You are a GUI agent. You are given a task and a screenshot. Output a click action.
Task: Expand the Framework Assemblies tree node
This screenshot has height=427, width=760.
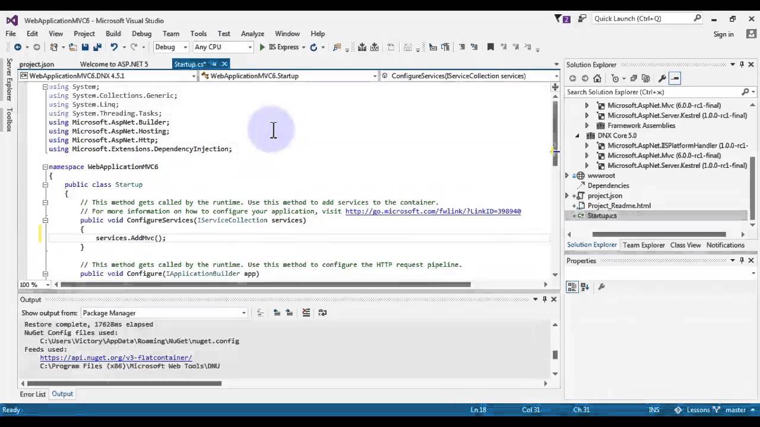[587, 126]
